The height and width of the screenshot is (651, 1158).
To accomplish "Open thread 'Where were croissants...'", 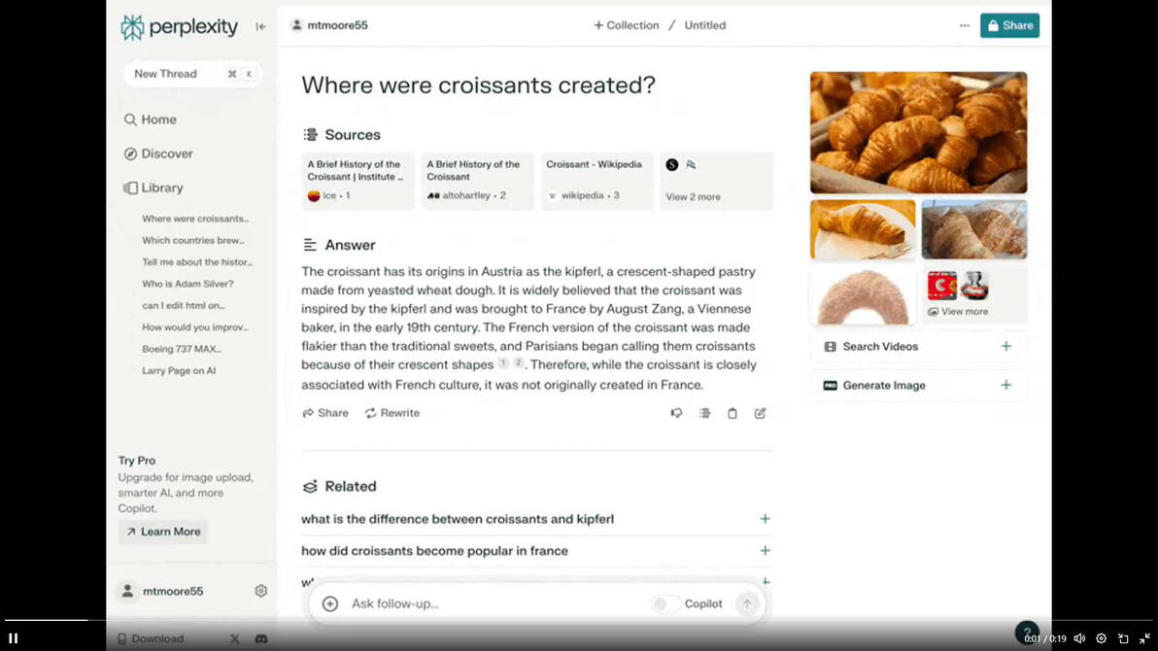I will [195, 219].
